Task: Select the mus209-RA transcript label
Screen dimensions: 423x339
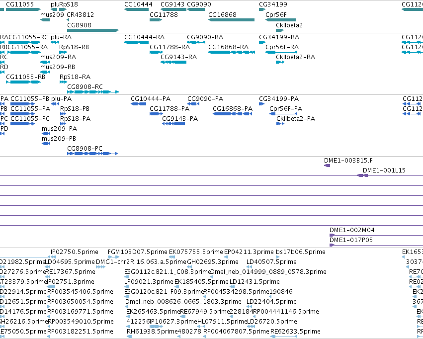Action: coord(58,57)
